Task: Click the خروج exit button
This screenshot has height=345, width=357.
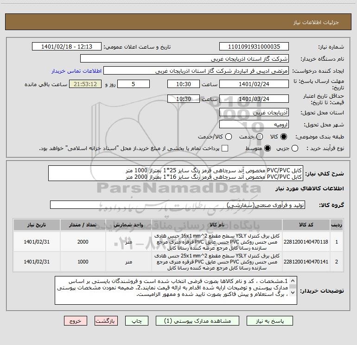Action: point(76,321)
